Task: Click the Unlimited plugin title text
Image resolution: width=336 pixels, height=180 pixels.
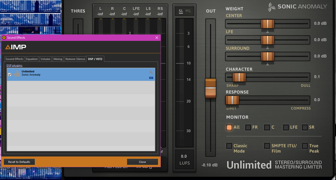Action: pyautogui.click(x=249, y=165)
